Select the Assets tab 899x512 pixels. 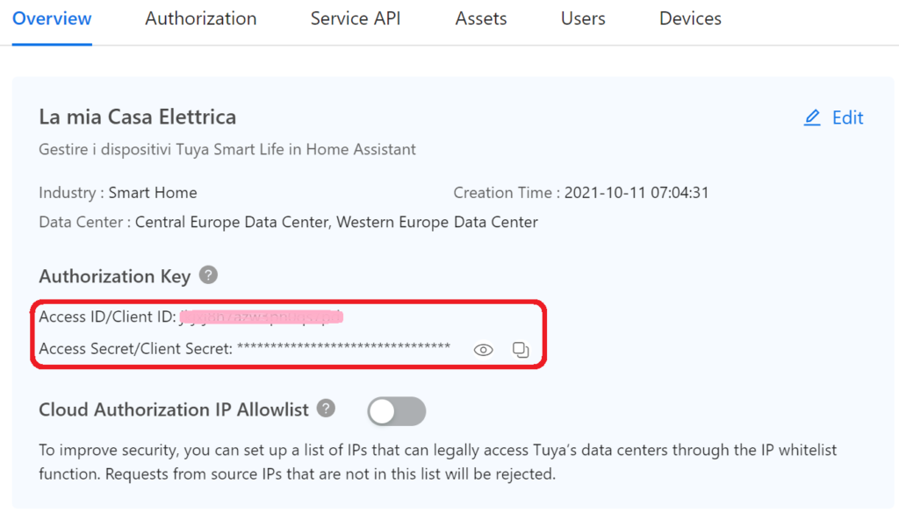[481, 18]
